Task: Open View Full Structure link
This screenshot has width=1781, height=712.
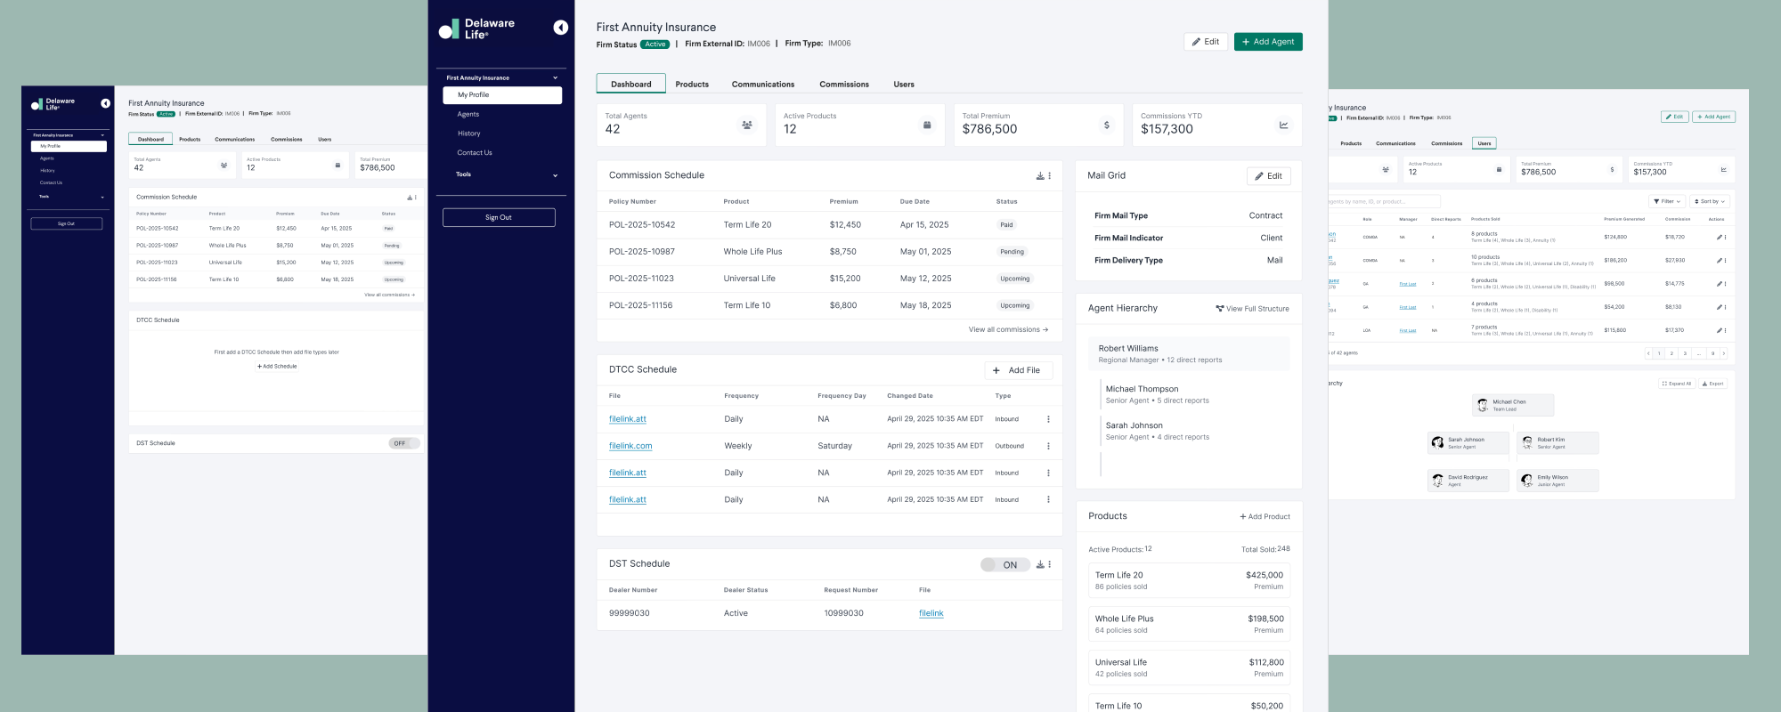Action: coord(1252,309)
